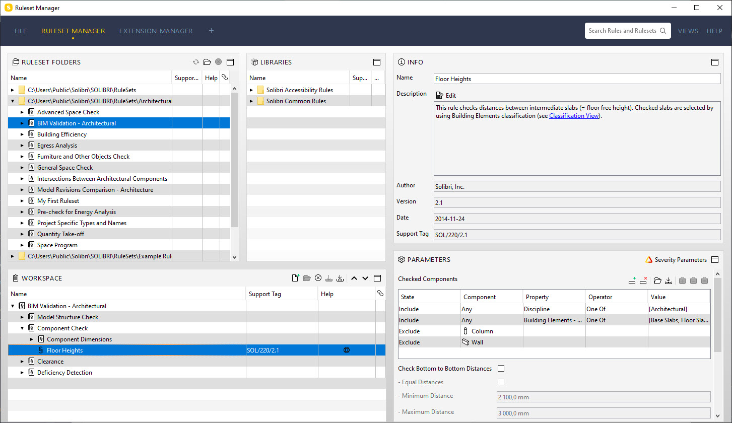The image size is (732, 423).
Task: Move the selected rule down in Workspace
Action: coord(365,278)
